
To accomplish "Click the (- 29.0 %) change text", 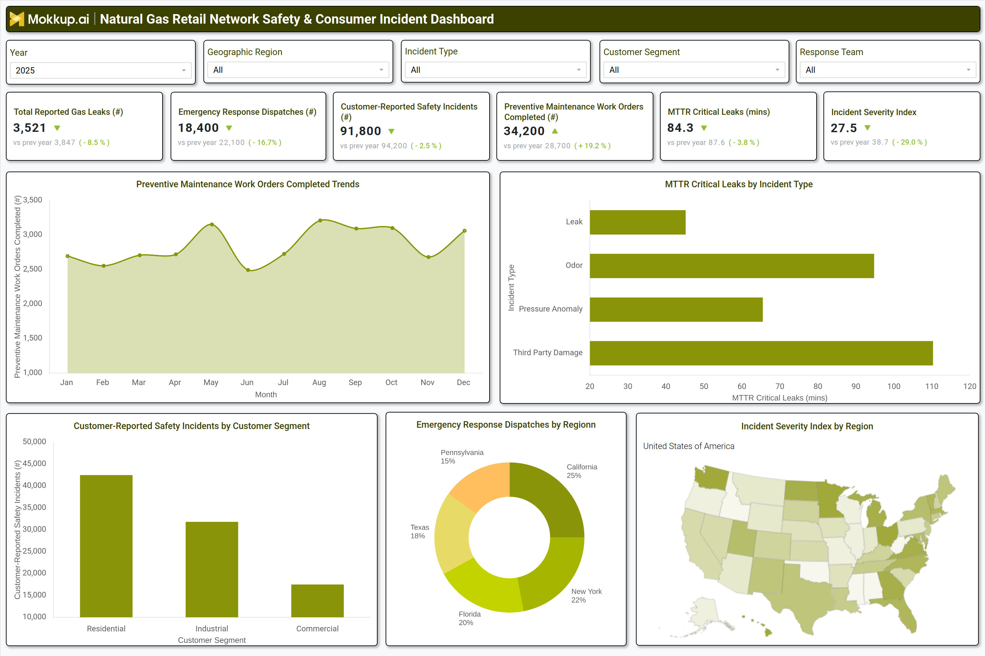I will (x=909, y=142).
